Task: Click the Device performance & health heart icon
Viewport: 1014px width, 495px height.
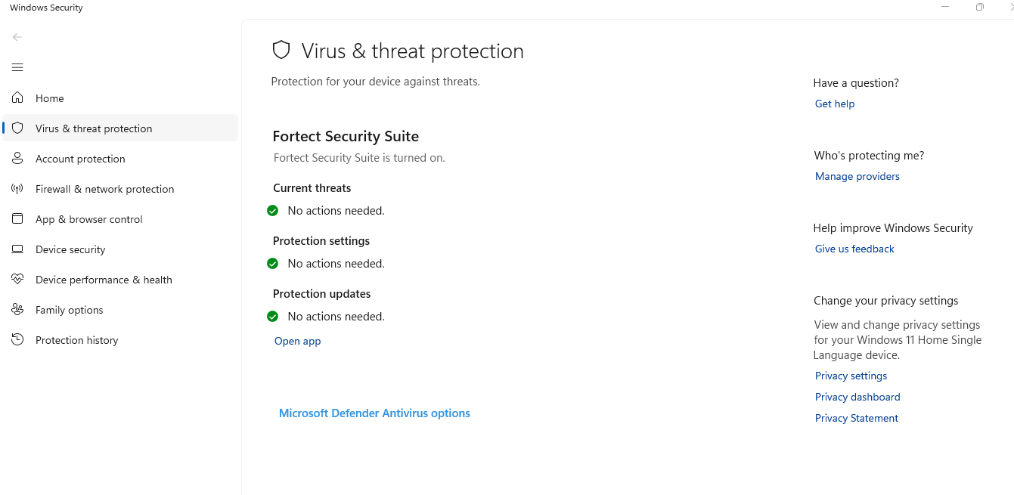Action: coord(17,279)
